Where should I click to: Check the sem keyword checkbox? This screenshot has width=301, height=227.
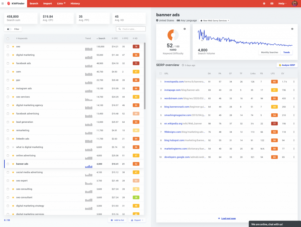click(8, 72)
